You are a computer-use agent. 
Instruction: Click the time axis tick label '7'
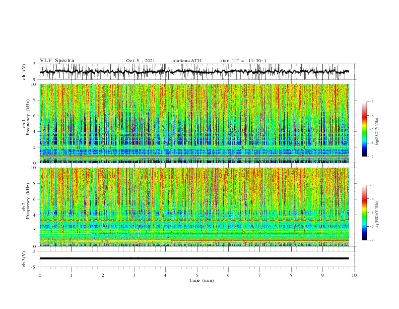pyautogui.click(x=260, y=275)
